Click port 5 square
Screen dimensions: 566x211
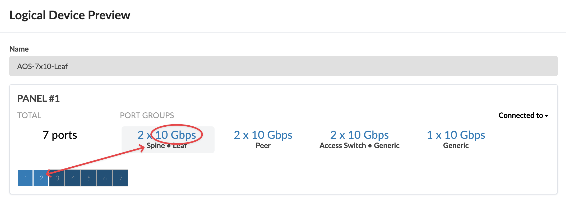(89, 178)
